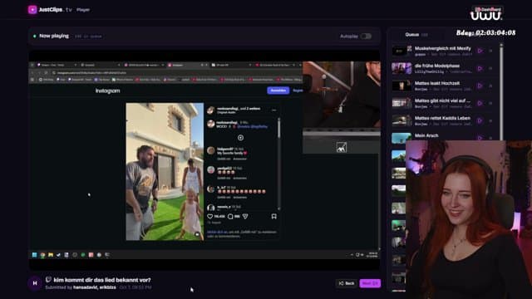The width and height of the screenshot is (532, 299).
Task: Play the 'Mein Arsch' queue clip
Action: pos(480,138)
